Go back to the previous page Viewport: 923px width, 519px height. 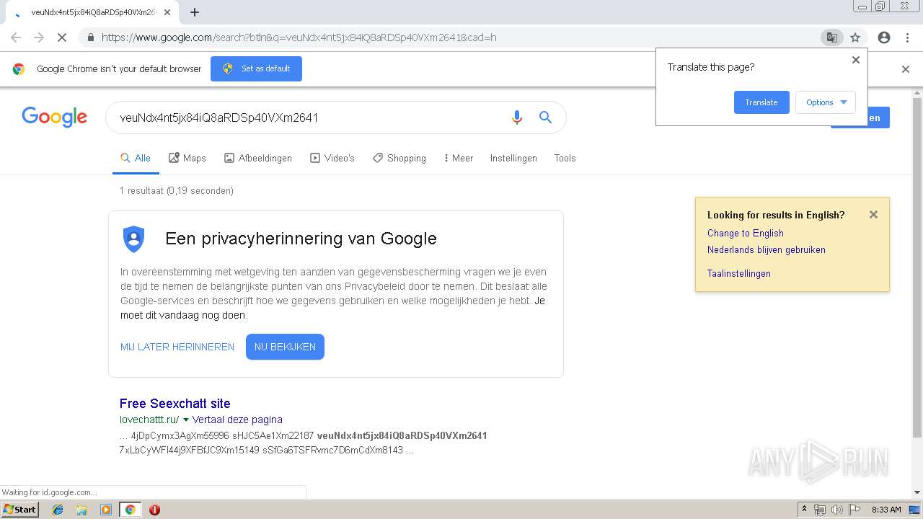16,37
